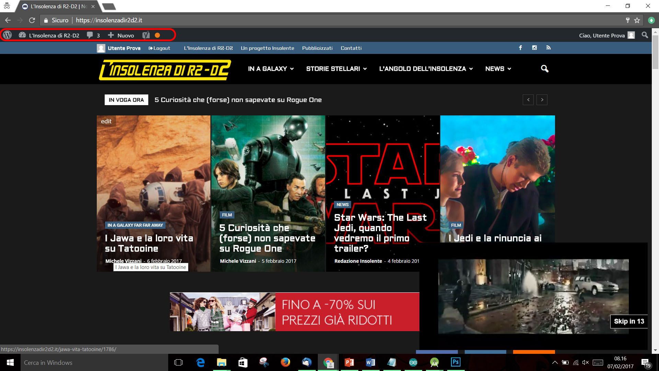Screen dimensions: 659x371
Task: Open Windows Start menu
Action: click(x=10, y=362)
